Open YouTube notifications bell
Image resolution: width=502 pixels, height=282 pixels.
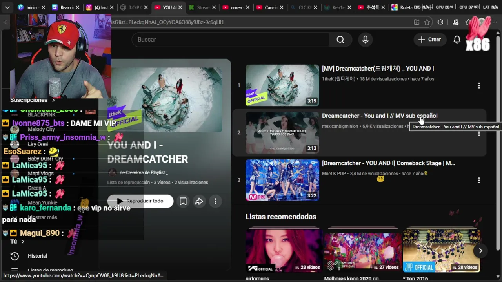tap(457, 40)
